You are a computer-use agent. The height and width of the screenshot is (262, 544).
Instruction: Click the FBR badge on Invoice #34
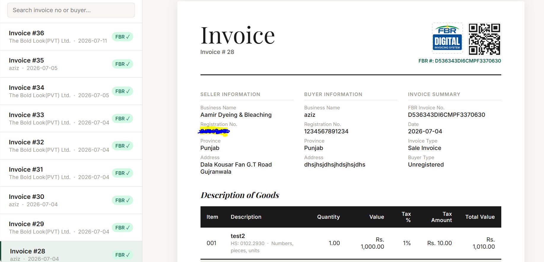click(122, 91)
